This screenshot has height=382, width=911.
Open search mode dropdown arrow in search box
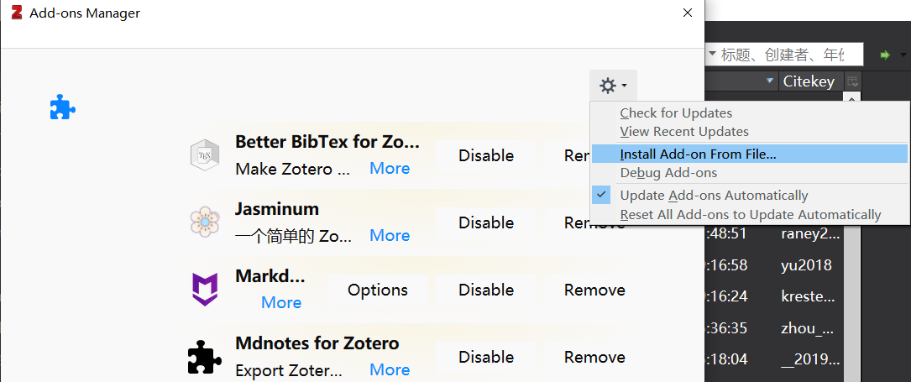click(712, 54)
